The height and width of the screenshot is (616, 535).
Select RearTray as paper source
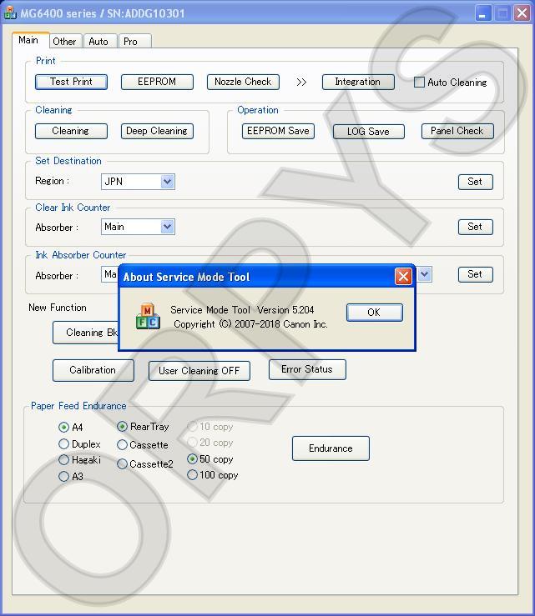[122, 427]
